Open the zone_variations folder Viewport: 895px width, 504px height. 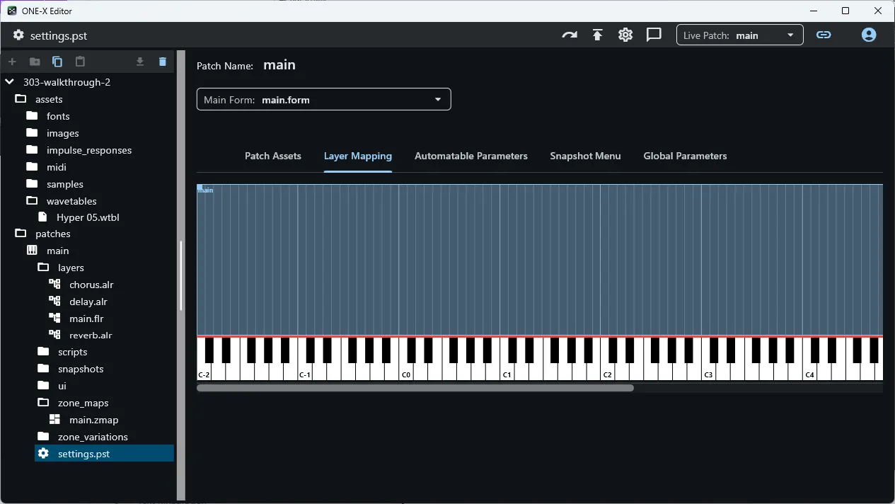tap(93, 437)
